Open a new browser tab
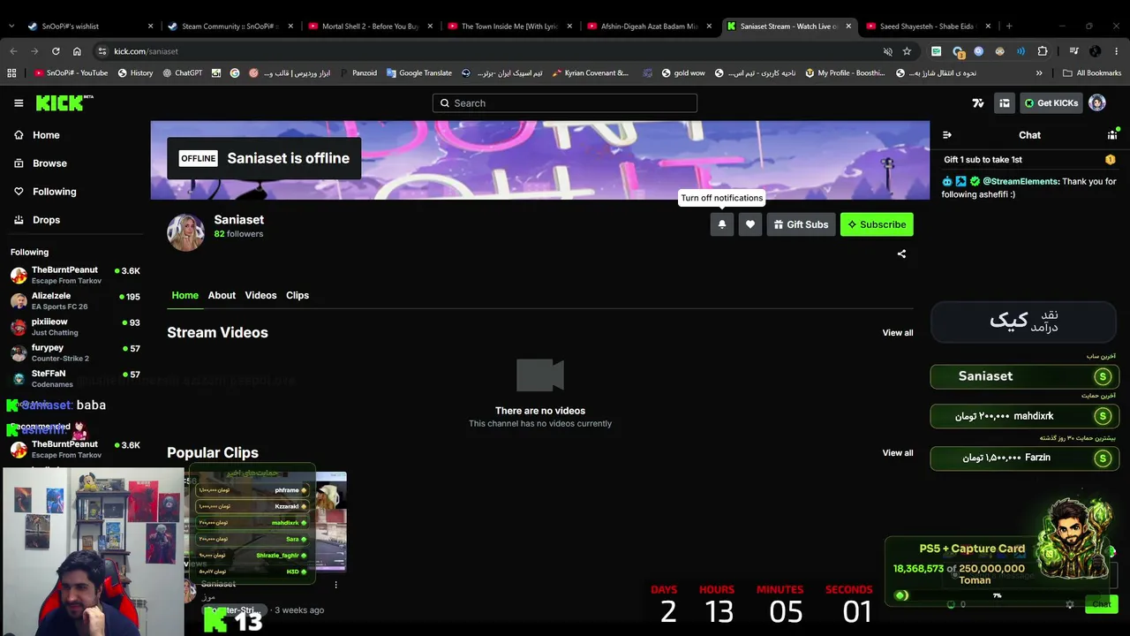Image resolution: width=1130 pixels, height=636 pixels. click(1009, 26)
